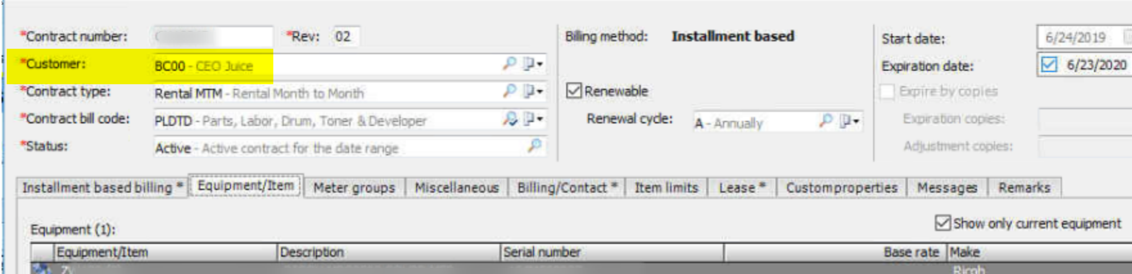1132x274 pixels.
Task: Toggle the Expiration date checkbox
Action: (1048, 65)
